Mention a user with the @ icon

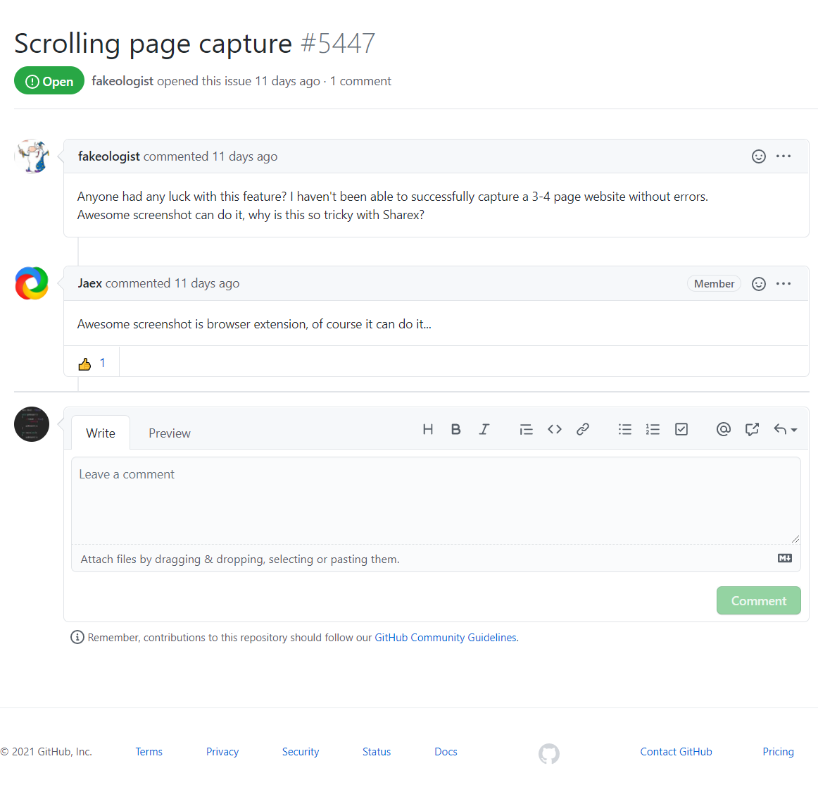724,429
